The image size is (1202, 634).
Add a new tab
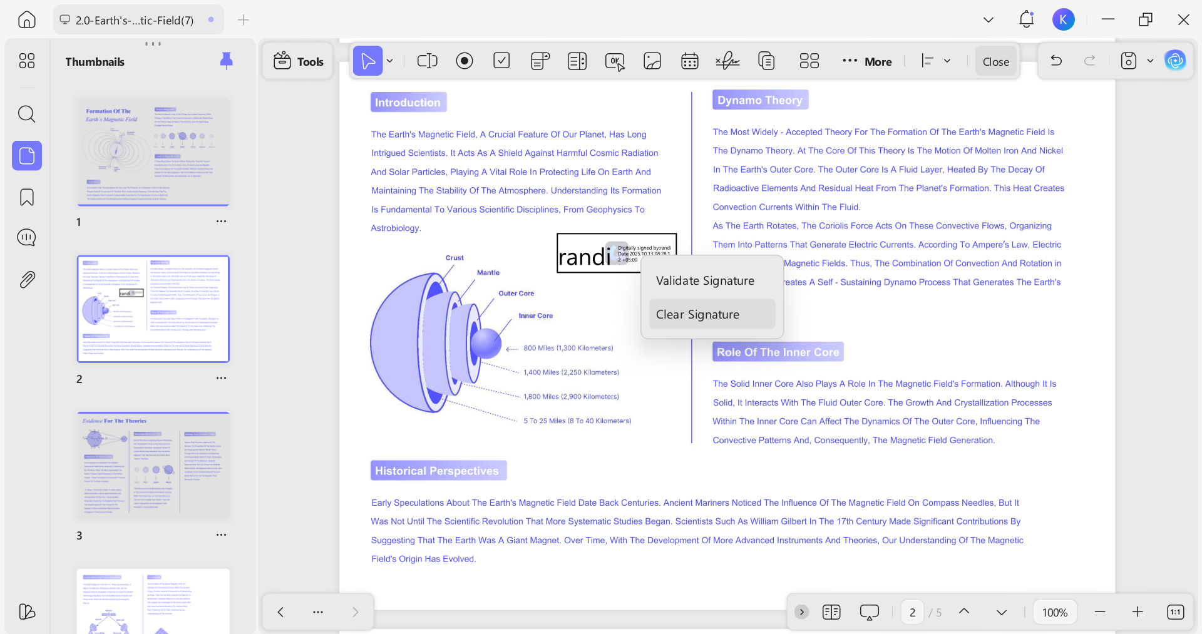[244, 20]
